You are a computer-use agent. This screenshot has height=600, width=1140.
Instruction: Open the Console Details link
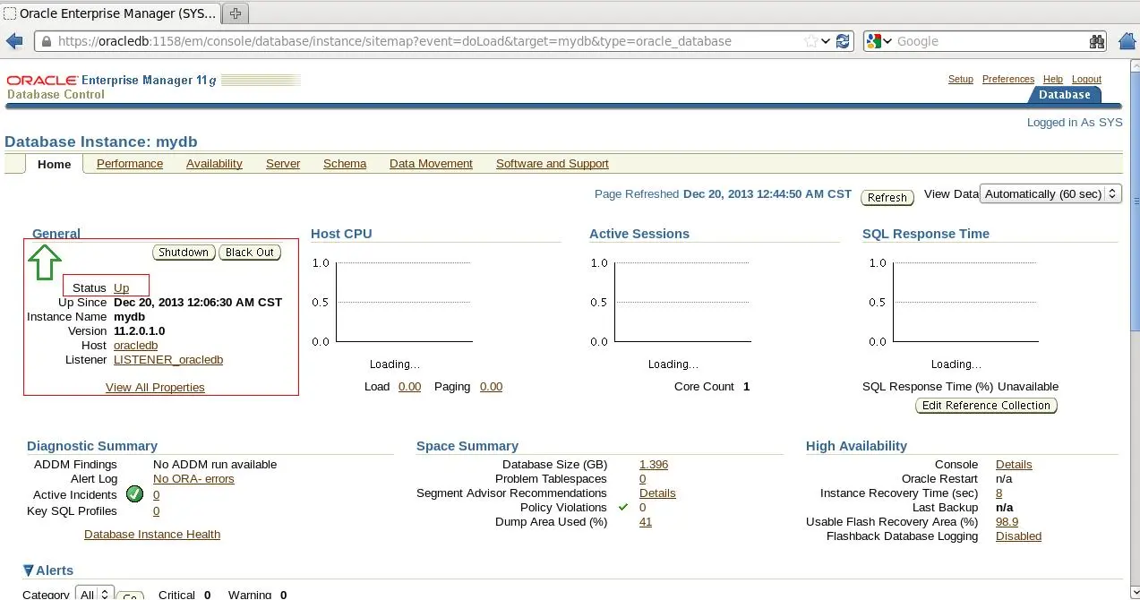click(x=1014, y=465)
